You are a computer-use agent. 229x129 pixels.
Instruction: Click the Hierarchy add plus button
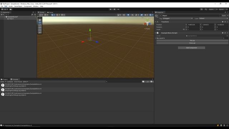[x=2, y=15]
